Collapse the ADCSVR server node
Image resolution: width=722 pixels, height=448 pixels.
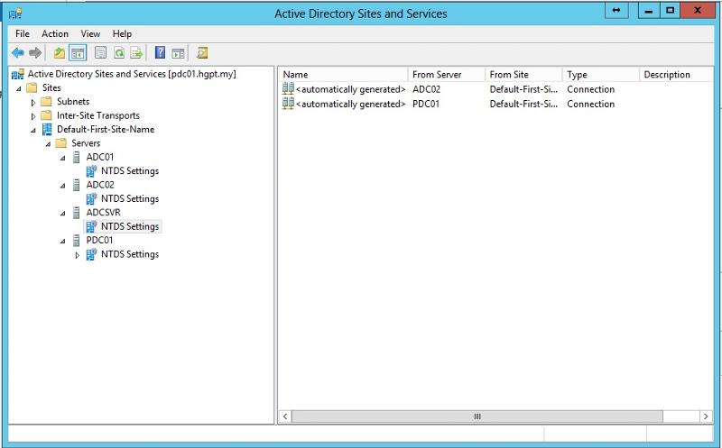pyautogui.click(x=62, y=214)
